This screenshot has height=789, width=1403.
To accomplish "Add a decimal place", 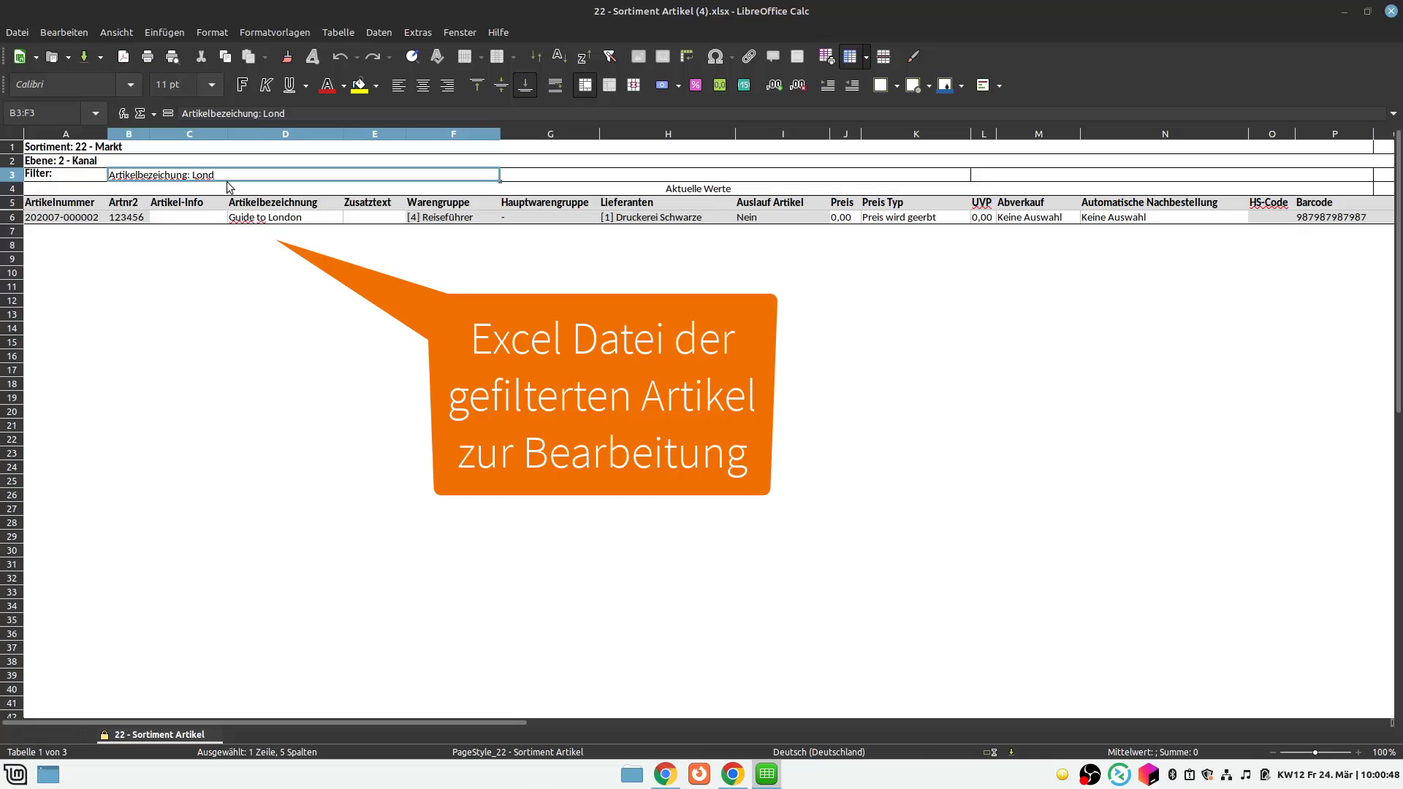I will click(774, 85).
